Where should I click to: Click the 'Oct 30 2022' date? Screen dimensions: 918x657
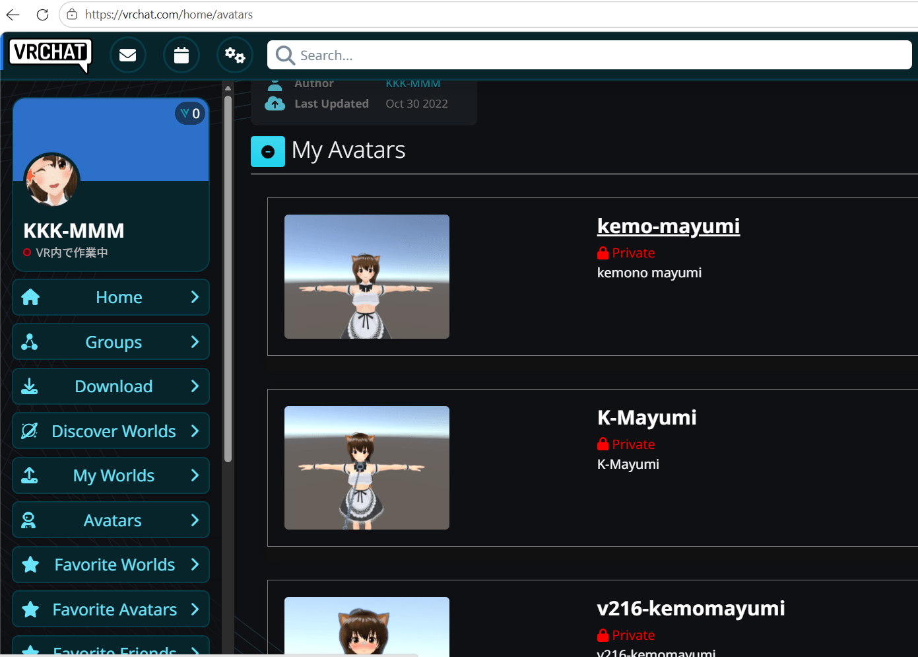(417, 104)
